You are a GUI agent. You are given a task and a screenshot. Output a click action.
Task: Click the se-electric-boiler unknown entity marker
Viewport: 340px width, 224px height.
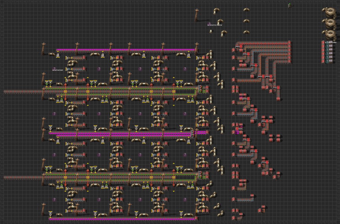[x=210, y=23]
